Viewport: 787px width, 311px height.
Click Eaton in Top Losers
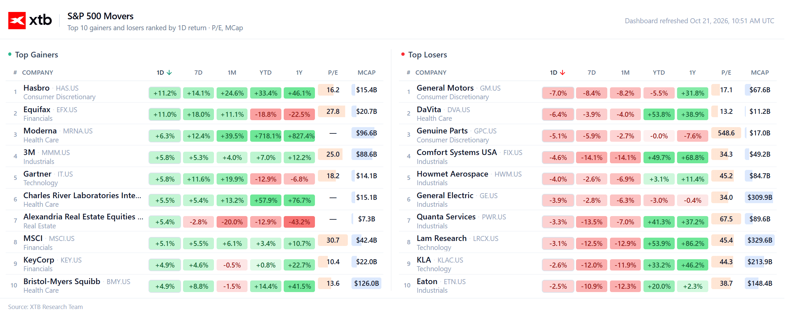427,281
